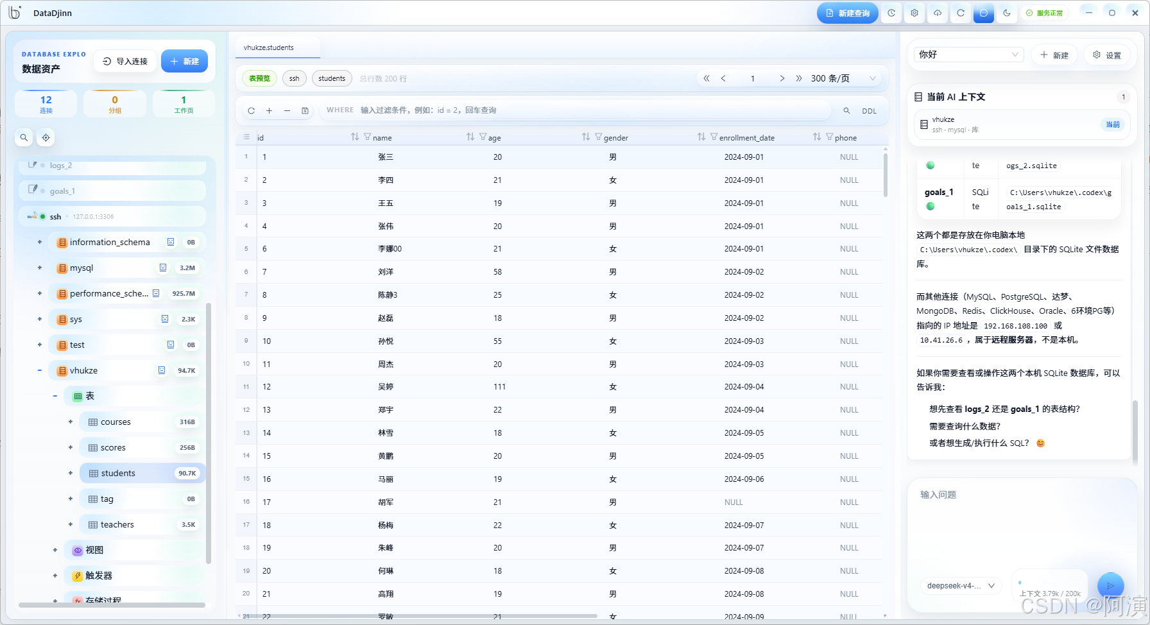Image resolution: width=1150 pixels, height=625 pixels.
Task: Click the refresh icon in title bar
Action: (961, 13)
